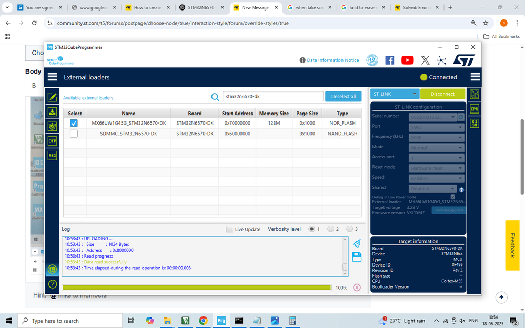This screenshot has width=525, height=328.
Task: Open the Memory & File editing pencil icon
Action: (52, 97)
